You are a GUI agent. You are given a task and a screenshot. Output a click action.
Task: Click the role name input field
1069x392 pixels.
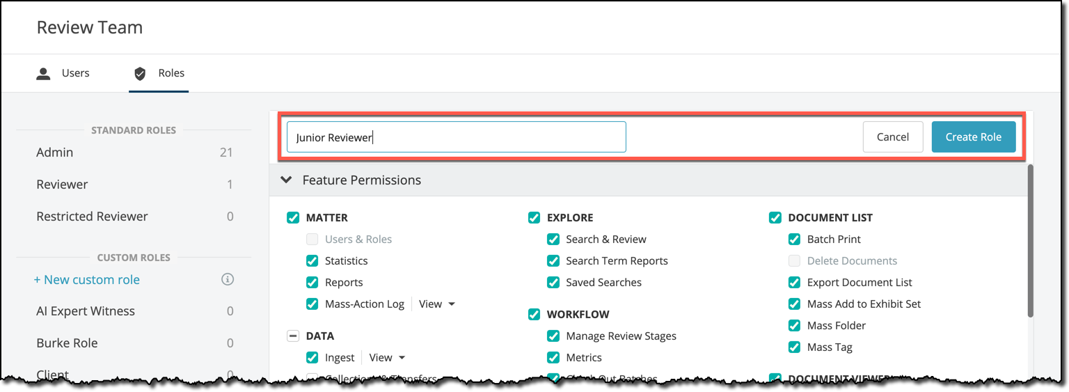pyautogui.click(x=457, y=137)
